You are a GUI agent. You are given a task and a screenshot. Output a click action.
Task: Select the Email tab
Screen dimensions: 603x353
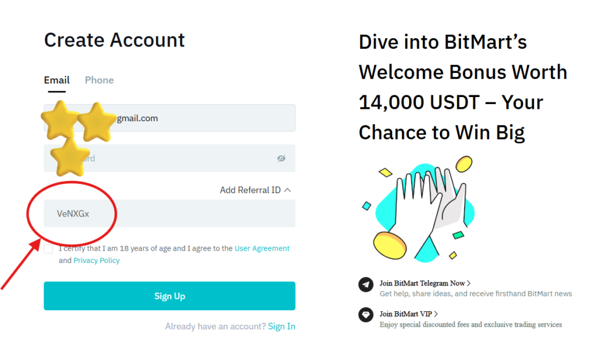click(x=57, y=79)
